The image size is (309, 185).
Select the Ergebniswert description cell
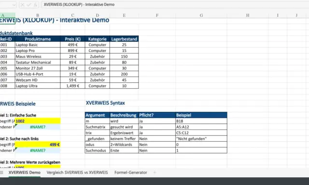point(124,133)
